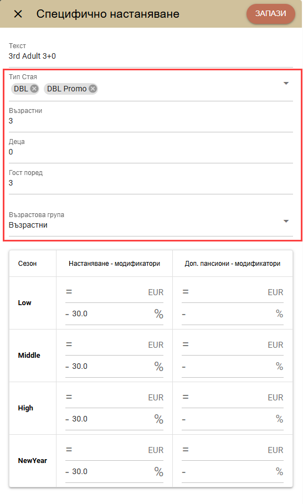Open the Възрастова група dropdown
Viewport: 303px width, 504px height.
coord(151,220)
